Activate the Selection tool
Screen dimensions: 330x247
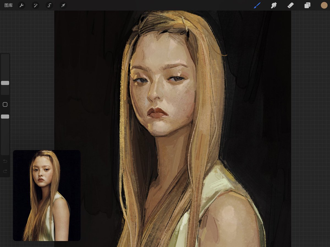(49, 5)
